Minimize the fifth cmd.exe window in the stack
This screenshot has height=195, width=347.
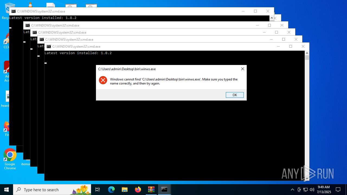pyautogui.click(x=271, y=39)
